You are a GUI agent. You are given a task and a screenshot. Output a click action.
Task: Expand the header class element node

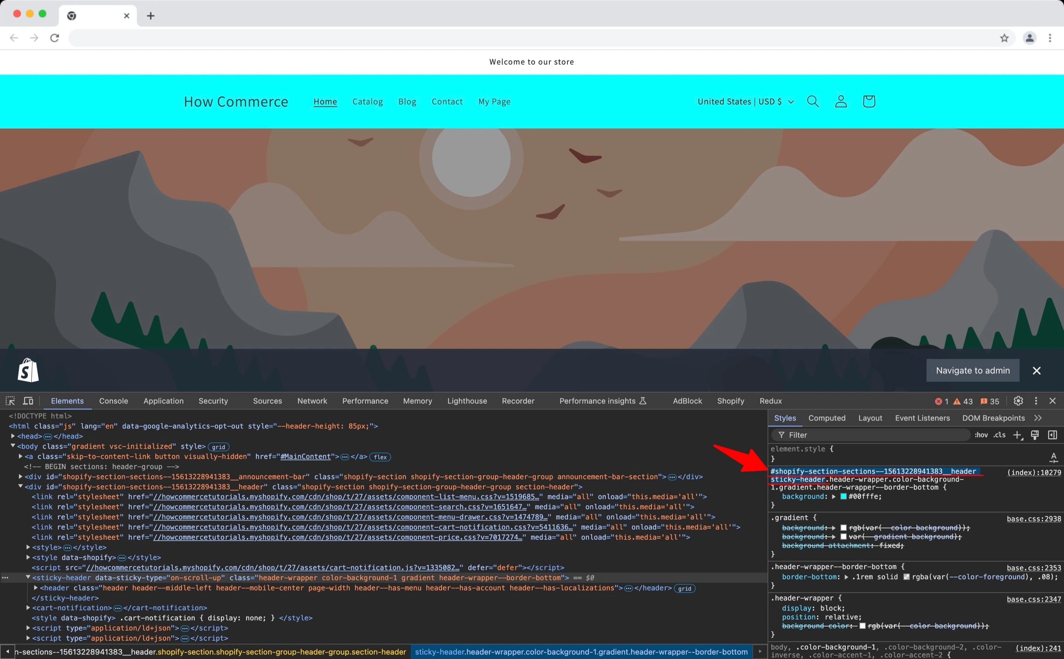[36, 587]
